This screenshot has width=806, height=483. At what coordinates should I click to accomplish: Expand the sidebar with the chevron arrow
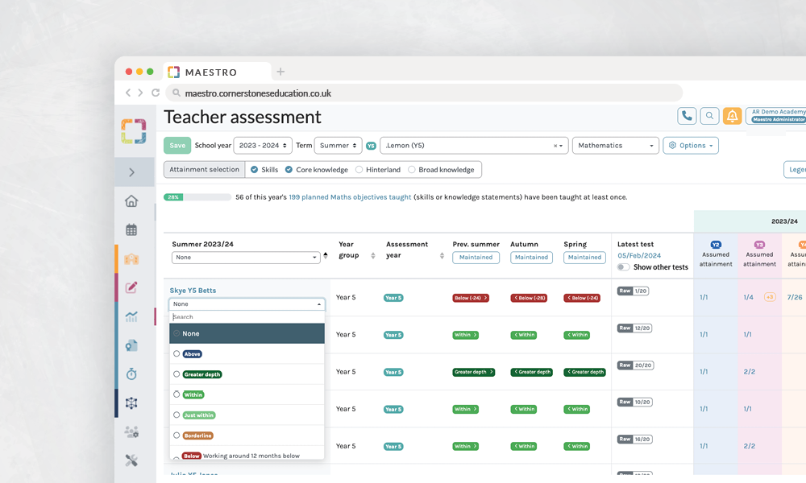point(131,172)
